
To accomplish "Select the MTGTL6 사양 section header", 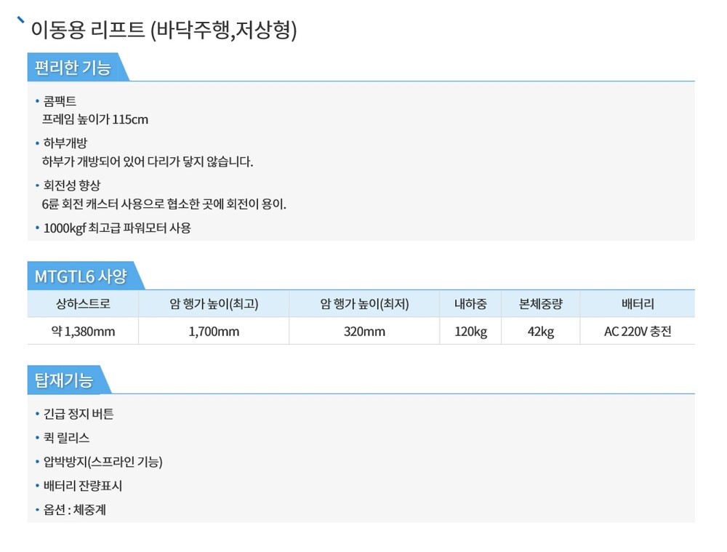I will pos(81,276).
